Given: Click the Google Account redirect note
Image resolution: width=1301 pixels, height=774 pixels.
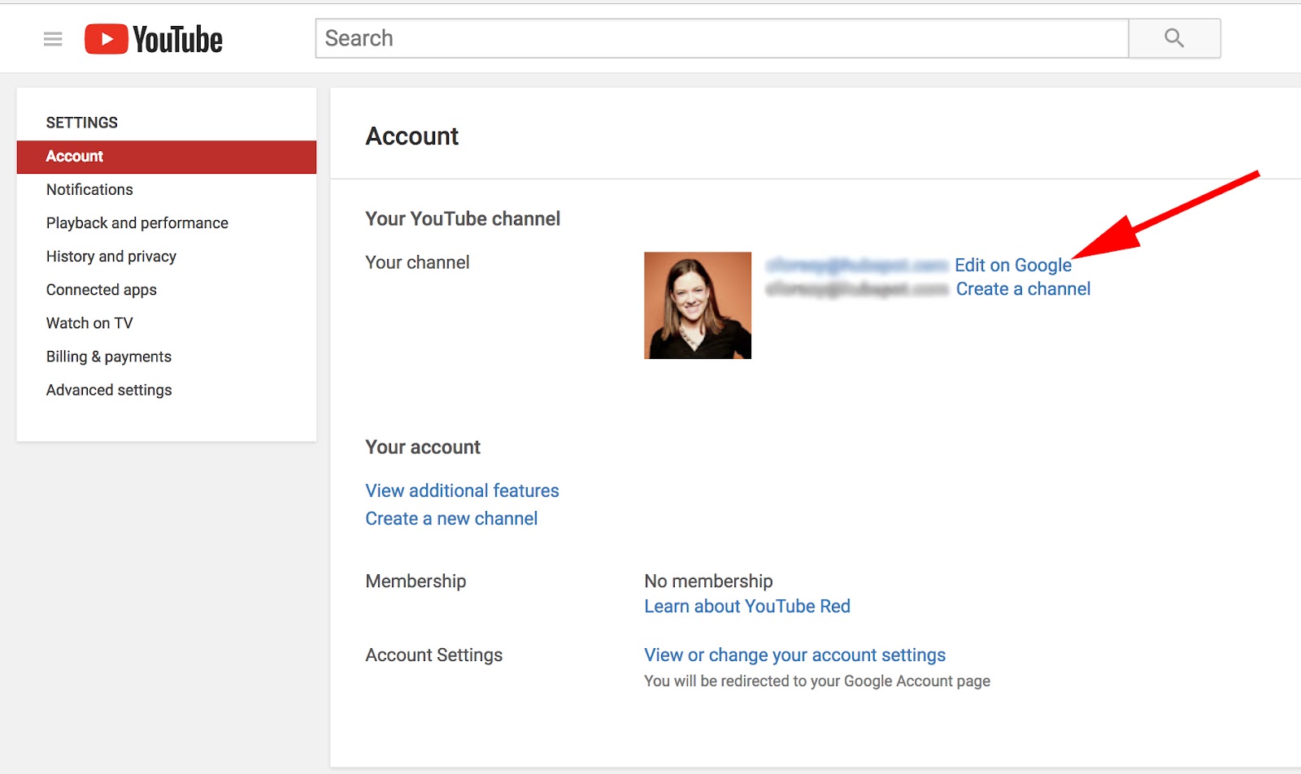Looking at the screenshot, I should pos(817,681).
